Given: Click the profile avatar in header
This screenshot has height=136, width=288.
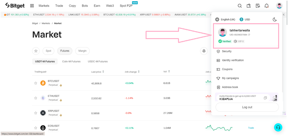Looking at the screenshot, I should 279,6.
